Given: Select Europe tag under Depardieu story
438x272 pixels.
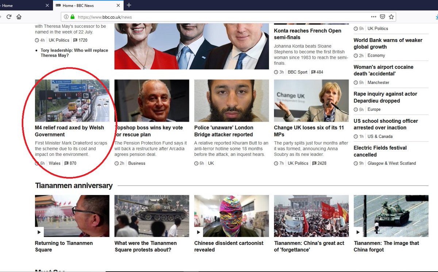Looking at the screenshot, I should [x=374, y=110].
